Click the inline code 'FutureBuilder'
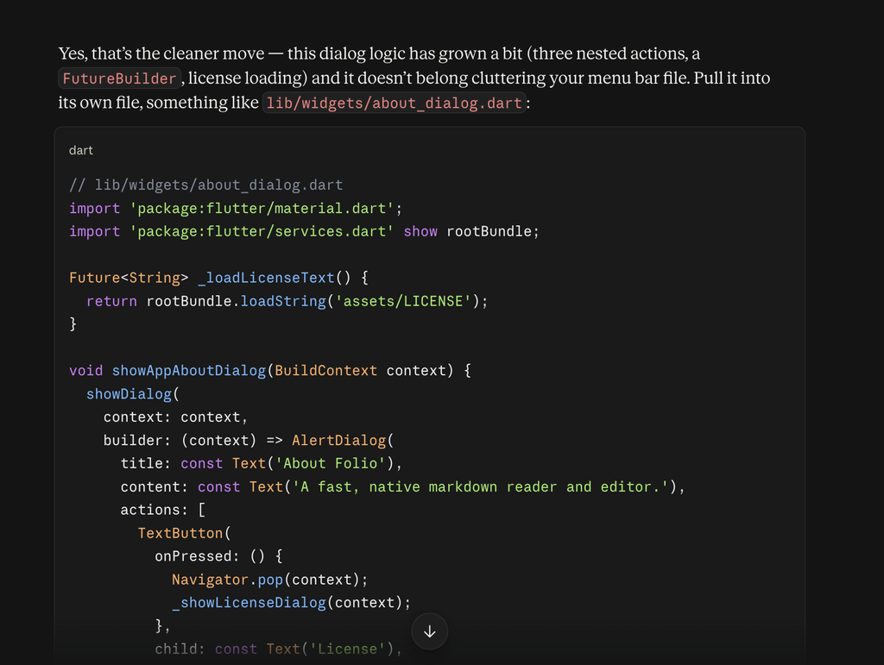Screen dimensions: 884x665 coord(119,78)
